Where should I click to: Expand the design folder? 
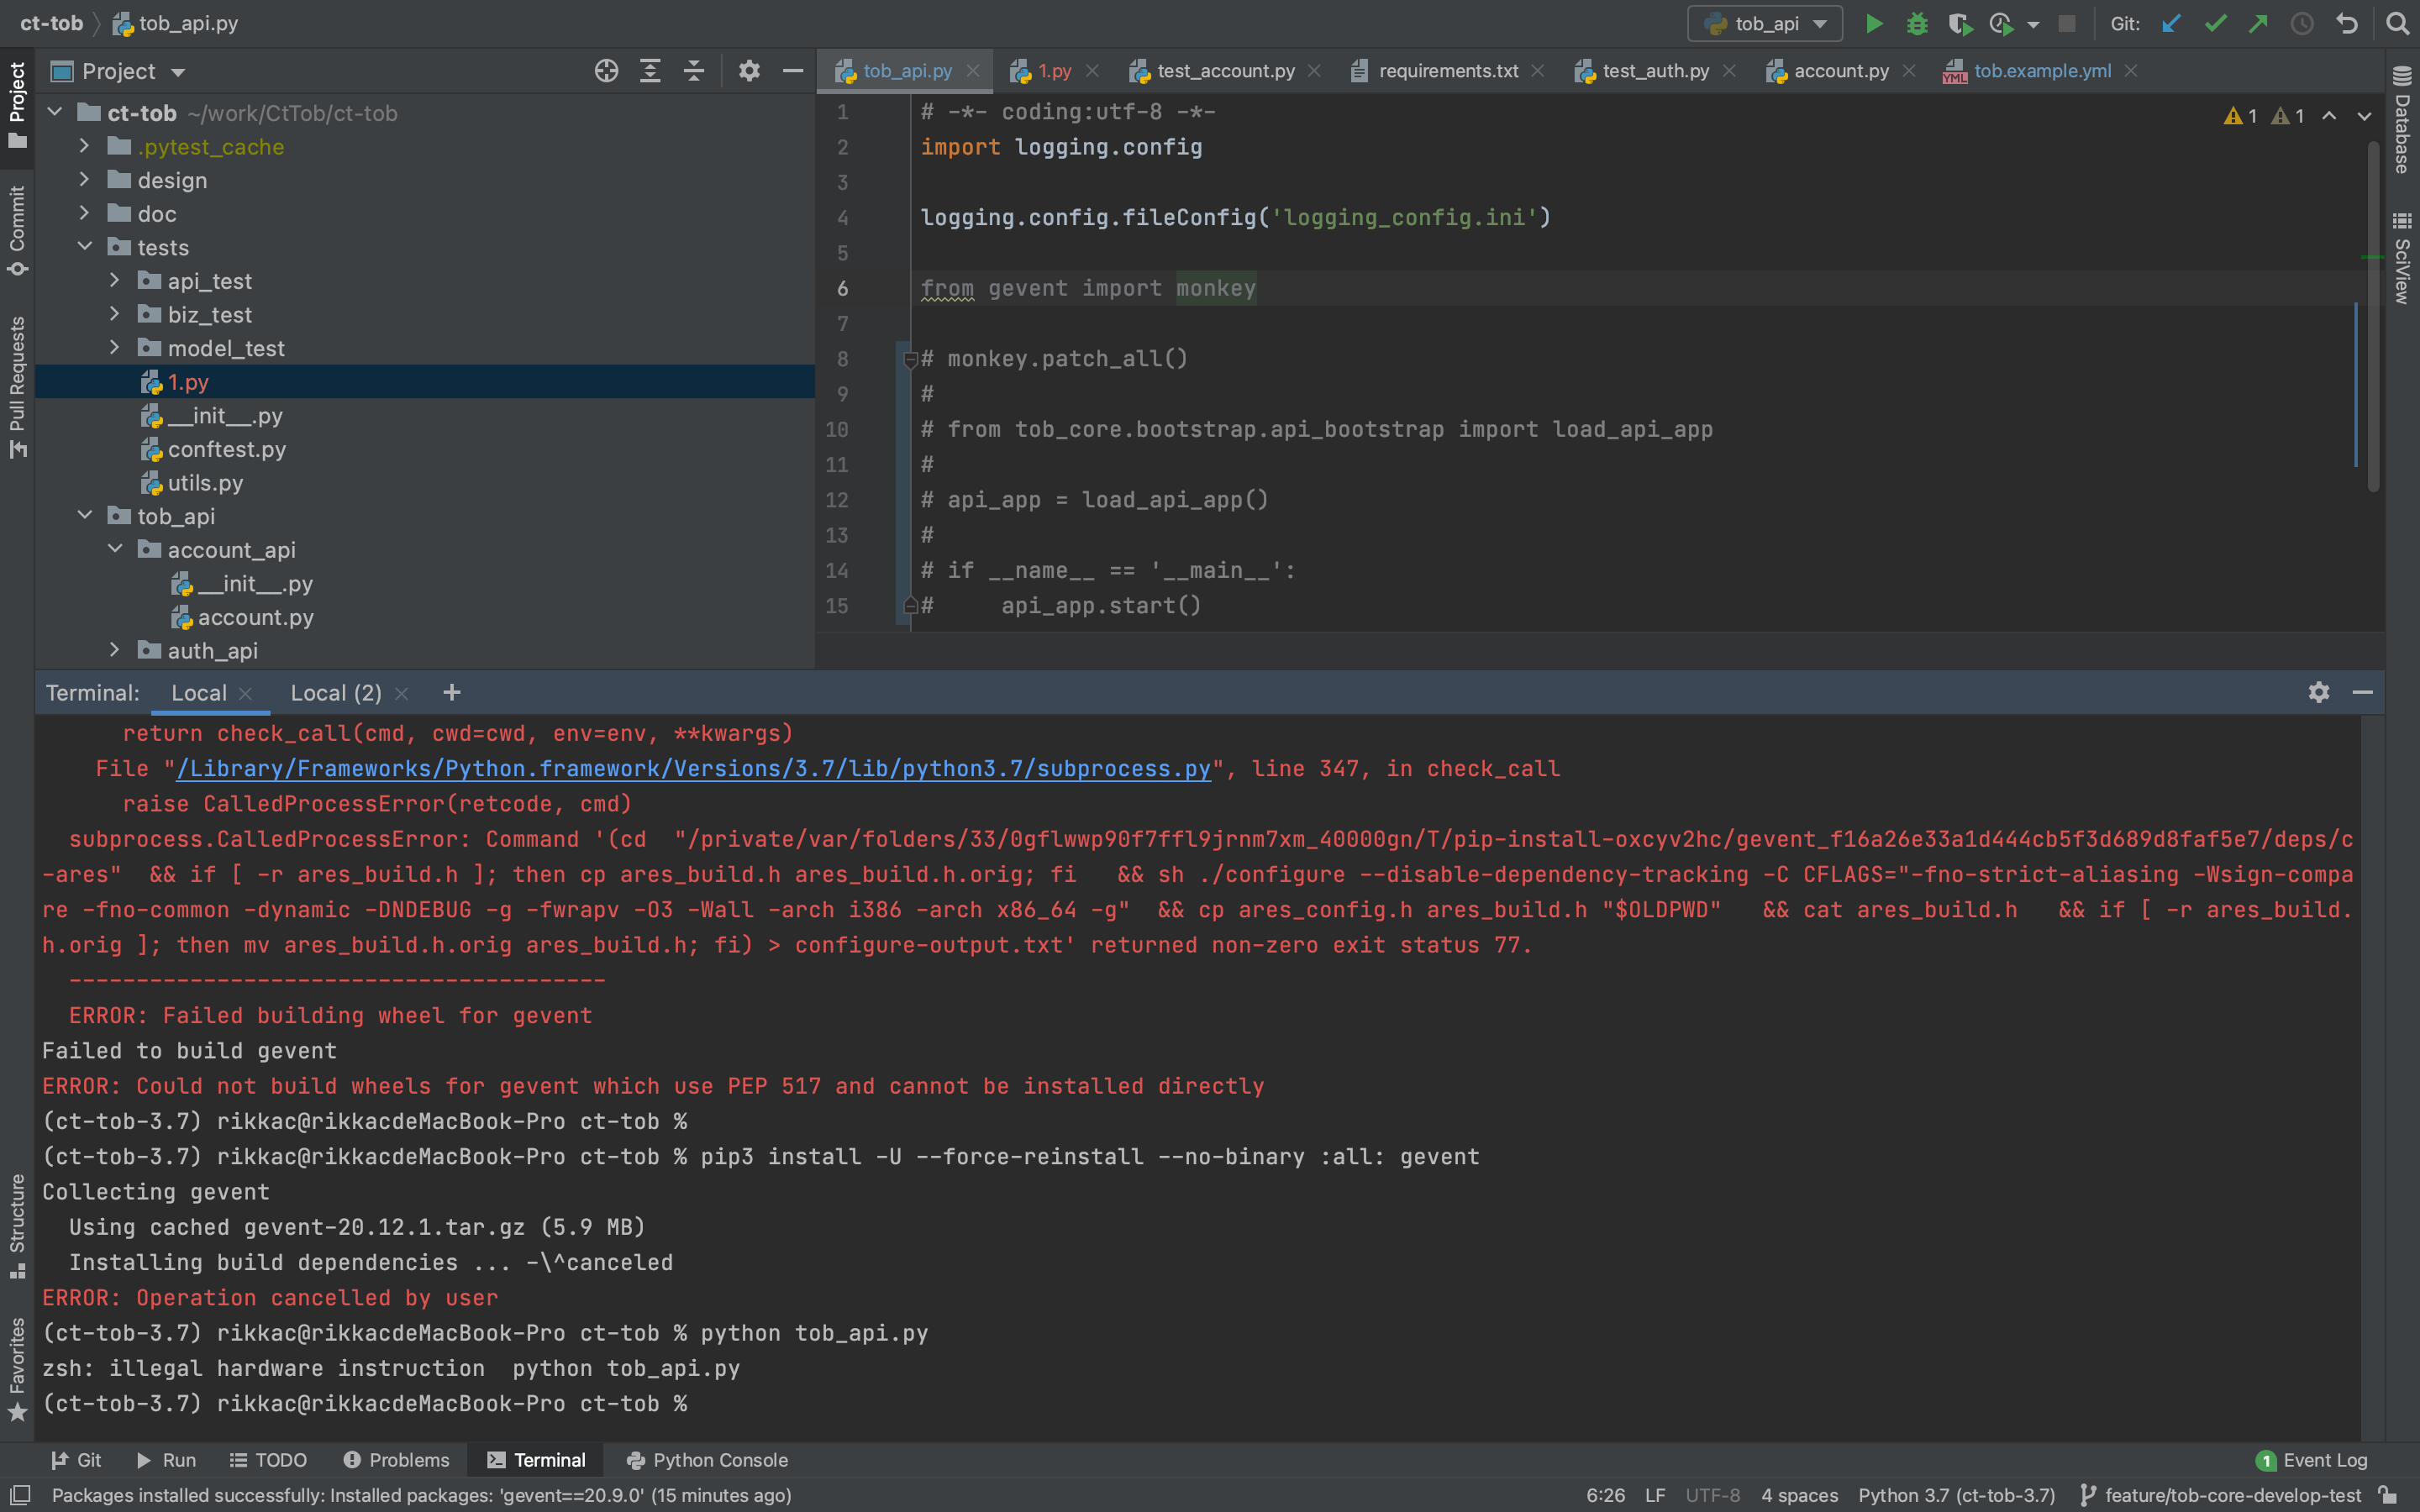85,180
